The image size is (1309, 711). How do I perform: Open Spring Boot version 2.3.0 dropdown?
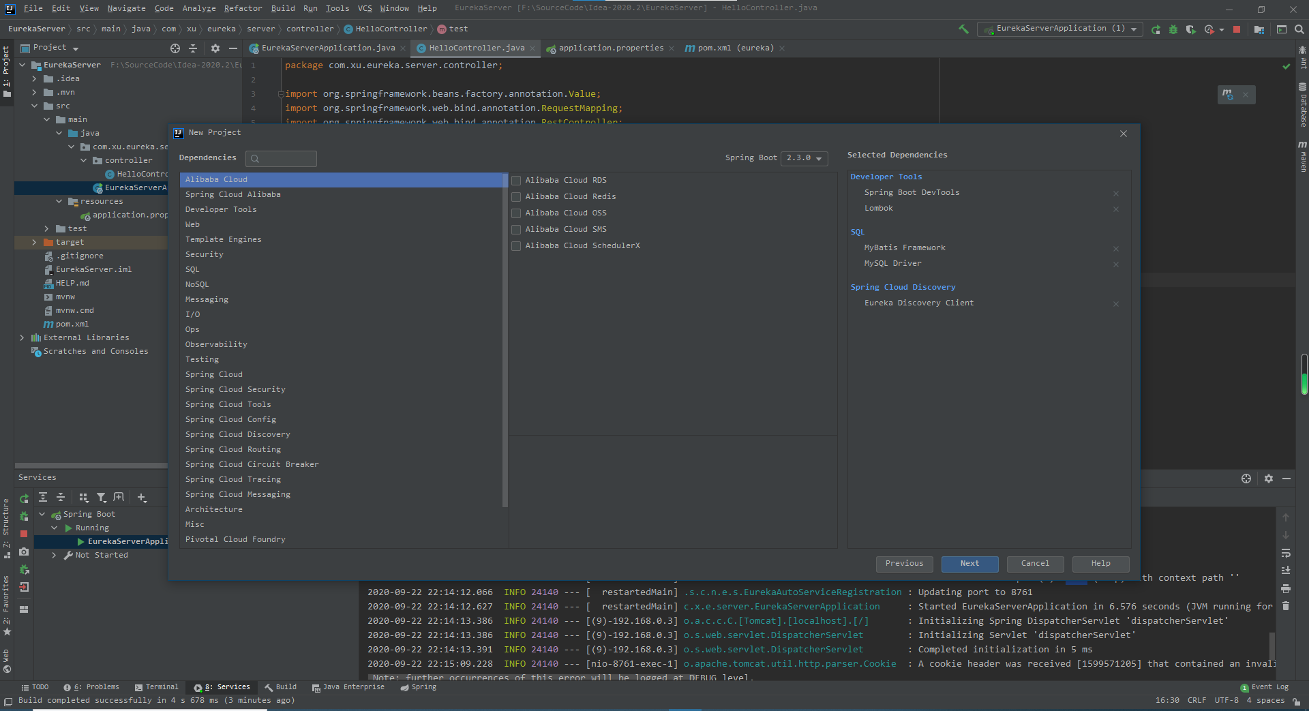coord(804,158)
